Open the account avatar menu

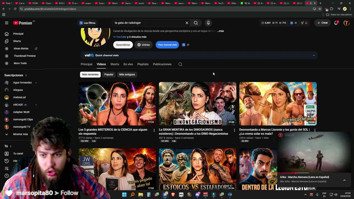tap(347, 23)
